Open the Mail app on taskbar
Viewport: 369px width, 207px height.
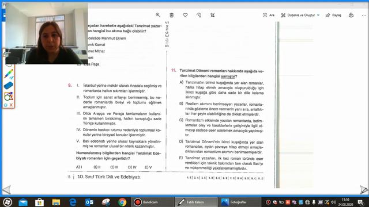point(23,202)
